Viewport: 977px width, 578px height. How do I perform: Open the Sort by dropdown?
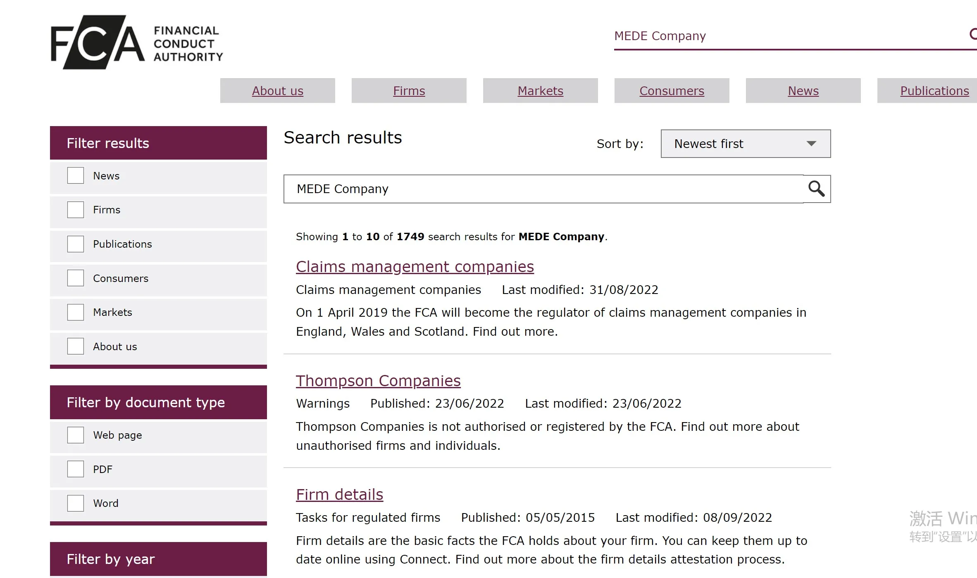tap(746, 144)
